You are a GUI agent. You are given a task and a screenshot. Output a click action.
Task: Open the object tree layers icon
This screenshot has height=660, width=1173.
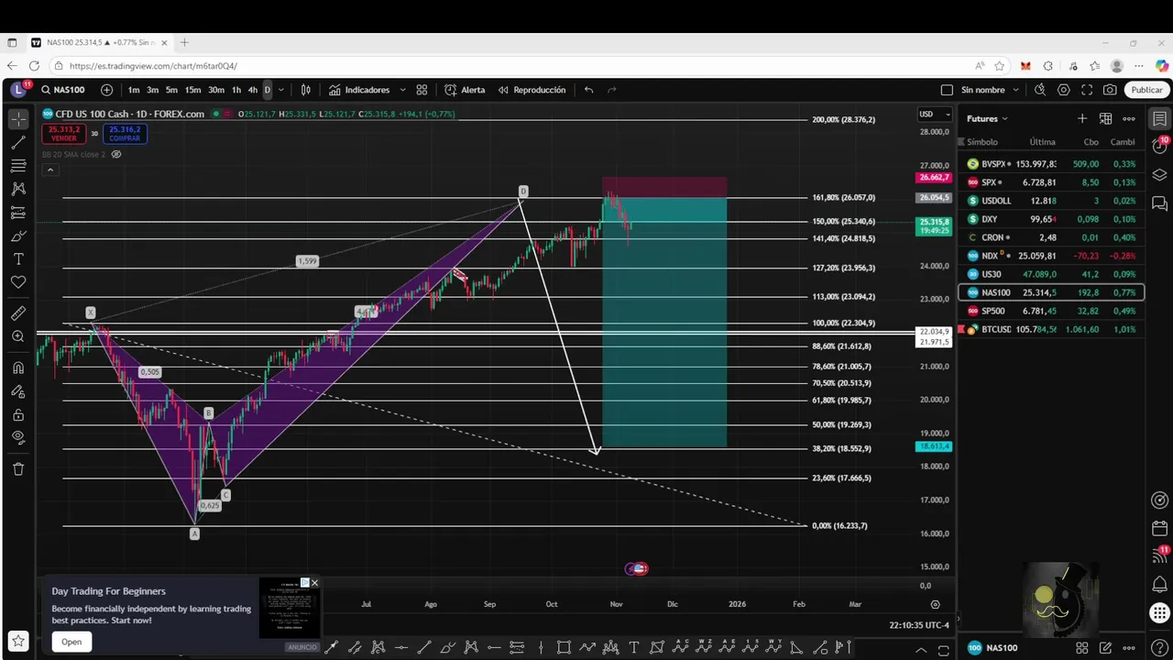1160,175
